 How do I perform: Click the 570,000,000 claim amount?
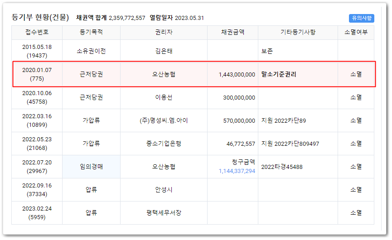[x=239, y=121]
